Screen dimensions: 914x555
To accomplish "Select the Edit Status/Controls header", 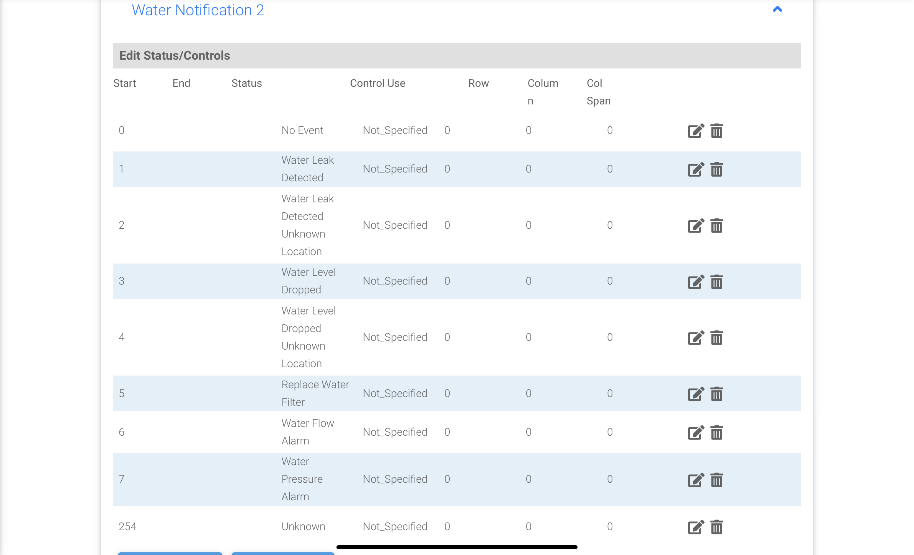I will pos(457,55).
